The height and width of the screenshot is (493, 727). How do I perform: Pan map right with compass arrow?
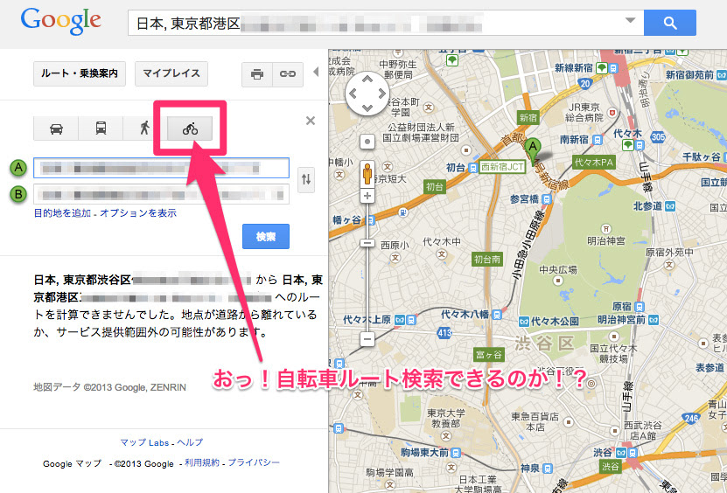(381, 94)
